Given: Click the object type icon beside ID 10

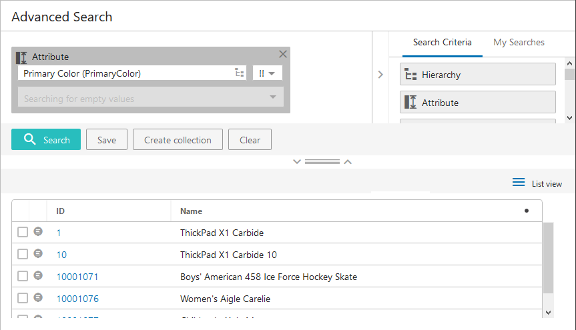Looking at the screenshot, I should 38,254.
